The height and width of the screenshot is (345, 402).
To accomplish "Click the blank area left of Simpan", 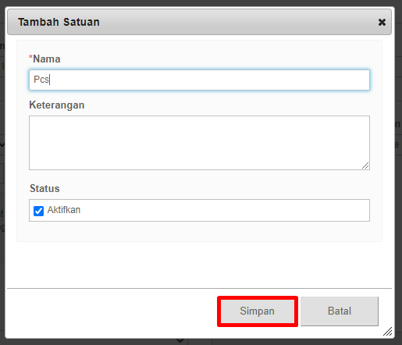I will [112, 311].
